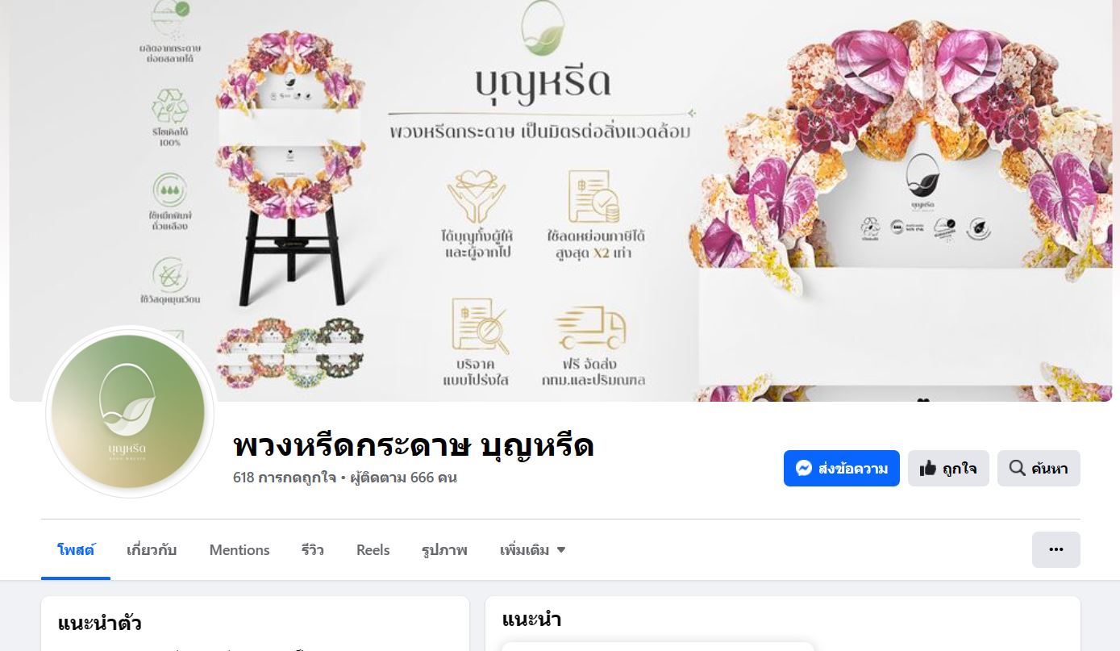Click the delivery truck icon in cover

pos(590,329)
